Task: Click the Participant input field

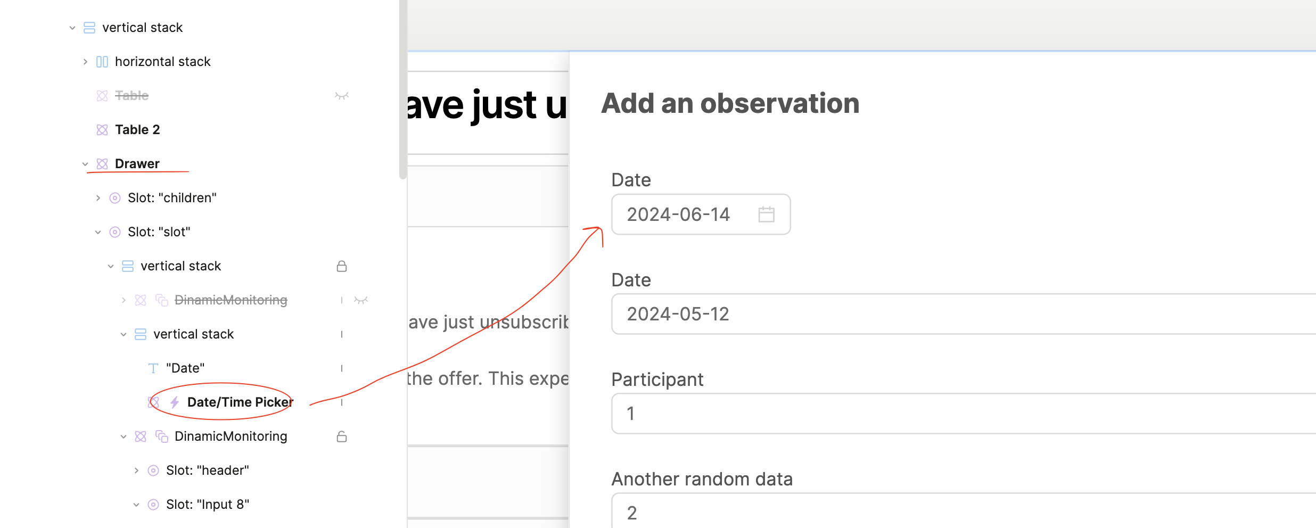Action: pos(958,414)
